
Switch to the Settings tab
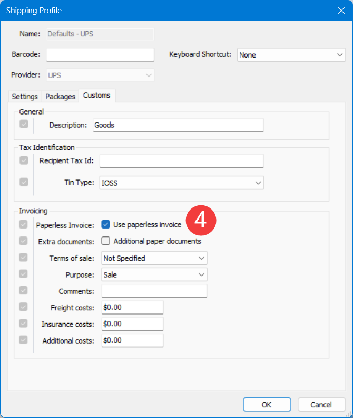25,97
